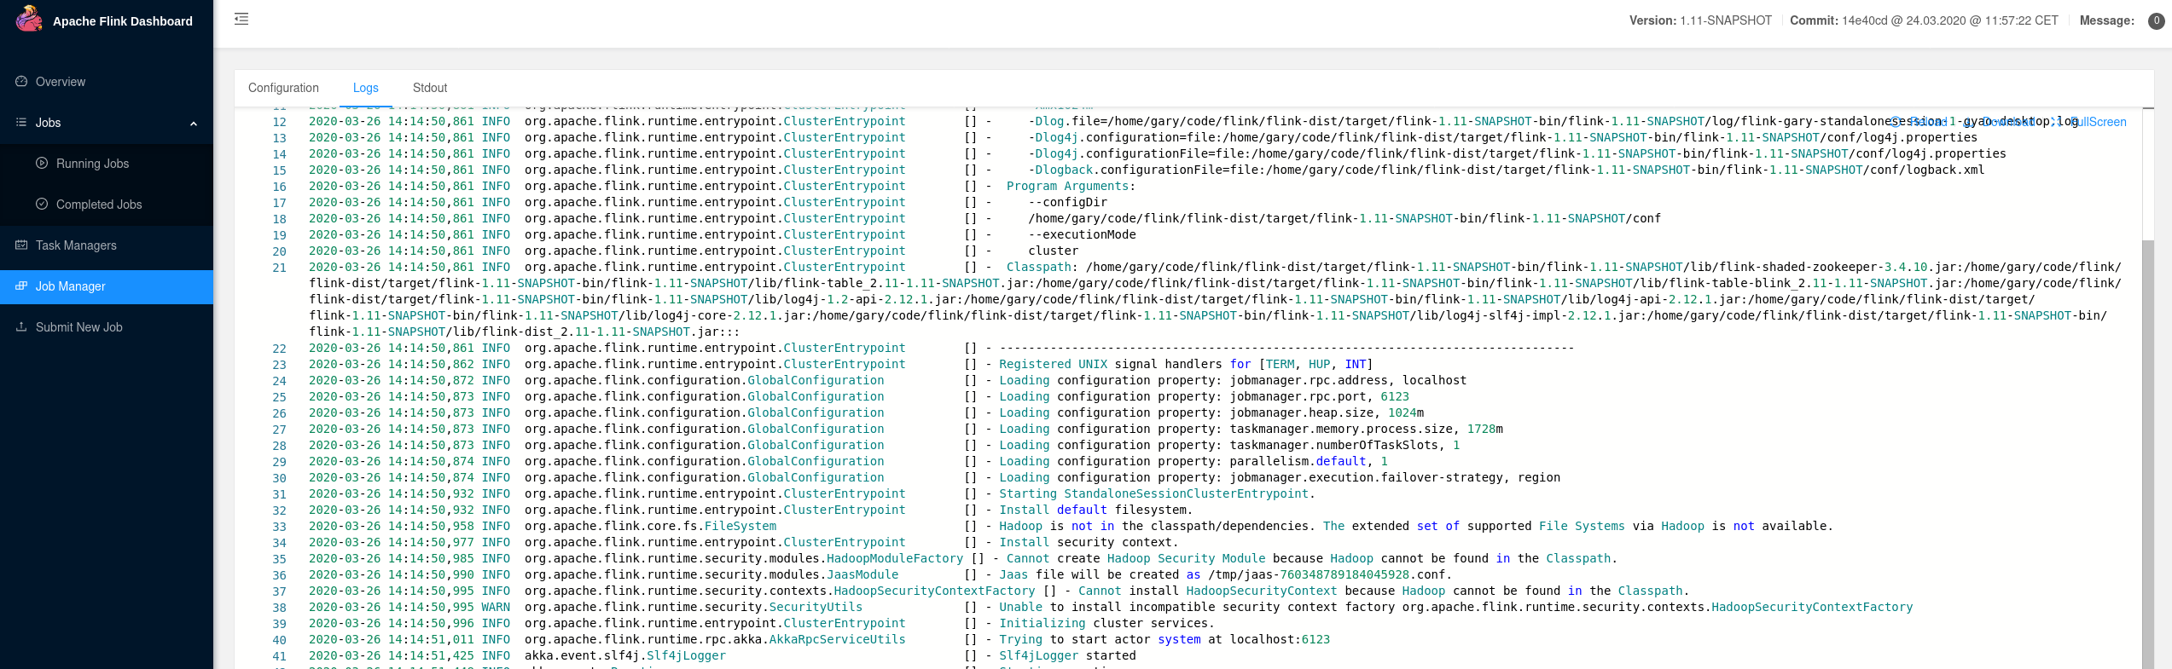The height and width of the screenshot is (669, 2172).
Task: Click JaasModule class name on line 36
Action: (x=862, y=574)
